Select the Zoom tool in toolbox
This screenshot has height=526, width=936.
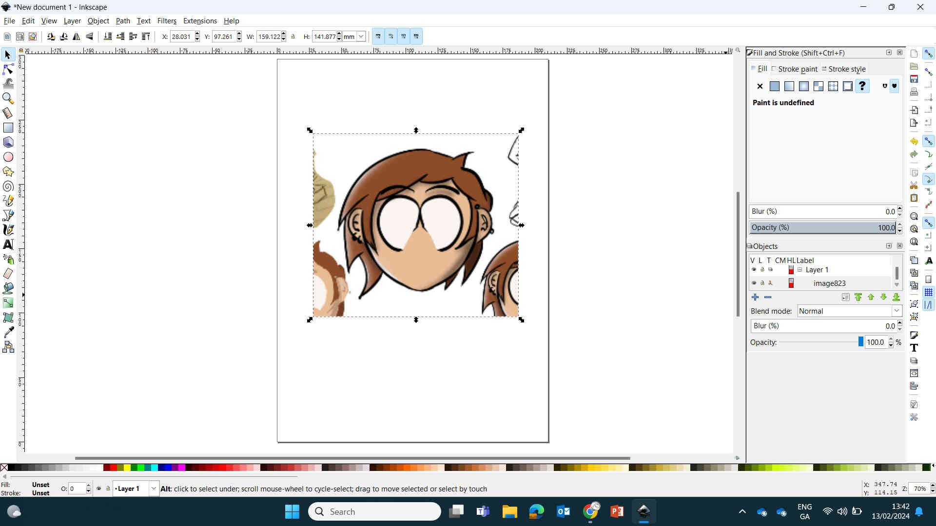[x=8, y=98]
